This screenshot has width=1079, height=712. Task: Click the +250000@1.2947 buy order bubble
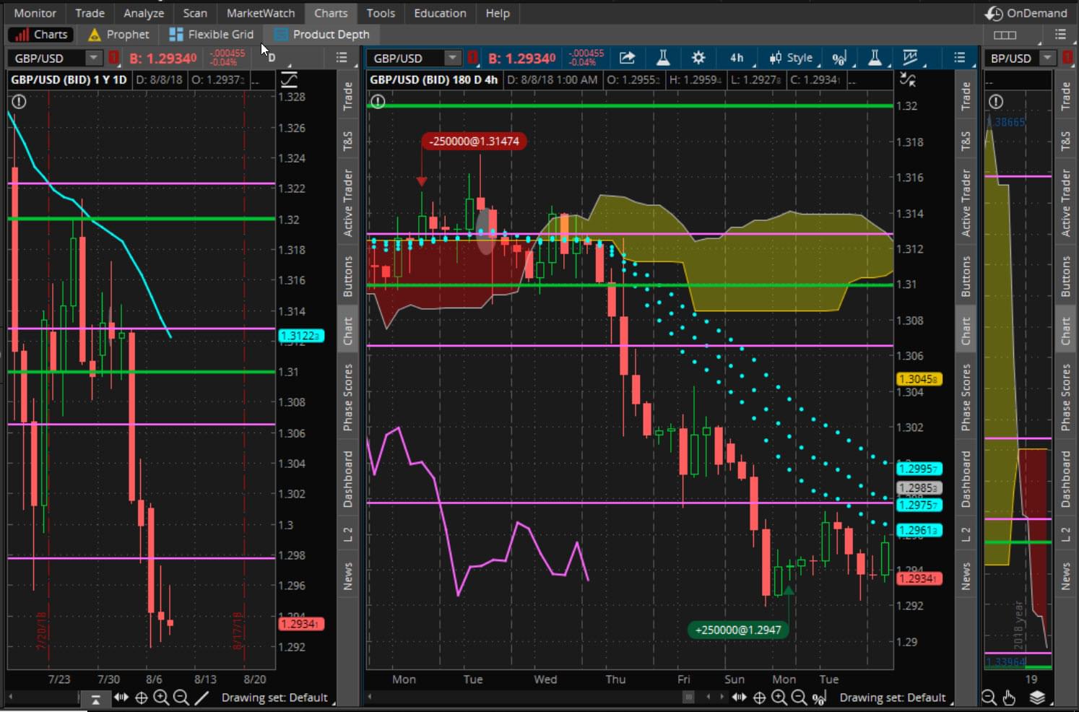point(738,630)
